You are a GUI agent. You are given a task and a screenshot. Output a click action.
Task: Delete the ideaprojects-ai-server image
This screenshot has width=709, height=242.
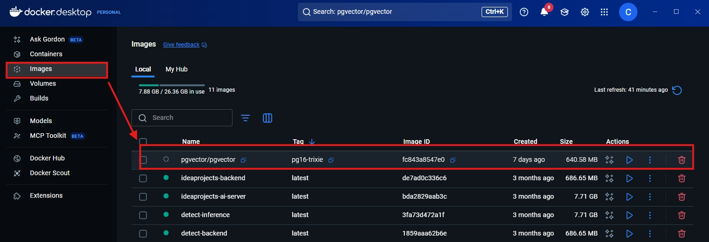(x=681, y=196)
